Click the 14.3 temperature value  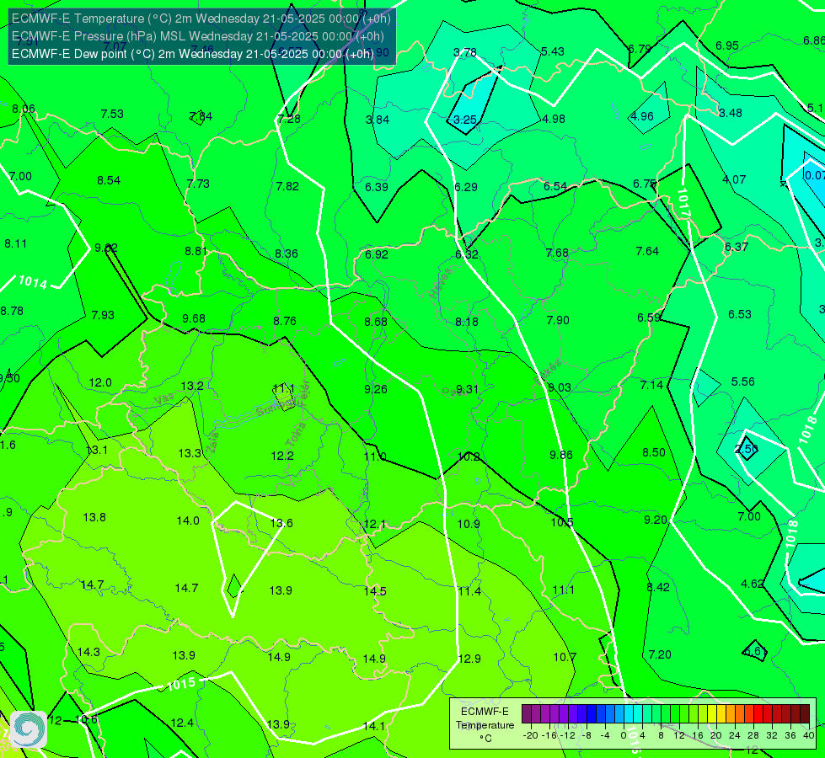coord(88,652)
